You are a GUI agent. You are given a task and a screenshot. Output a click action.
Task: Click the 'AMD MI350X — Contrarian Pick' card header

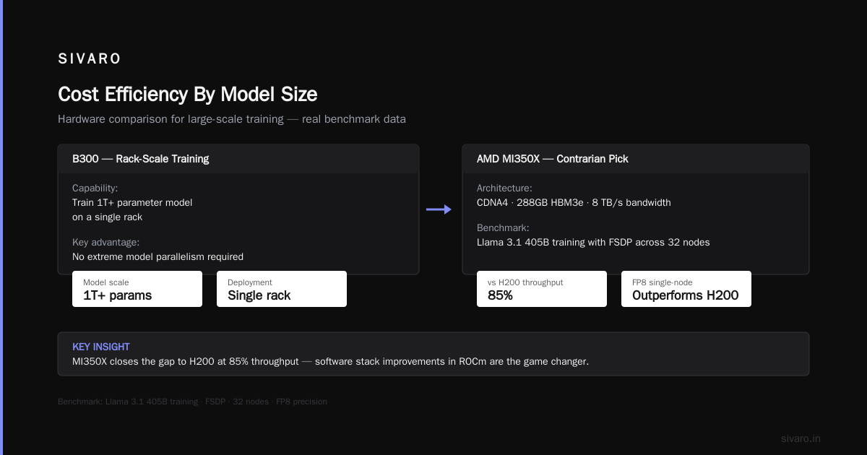[636, 159]
